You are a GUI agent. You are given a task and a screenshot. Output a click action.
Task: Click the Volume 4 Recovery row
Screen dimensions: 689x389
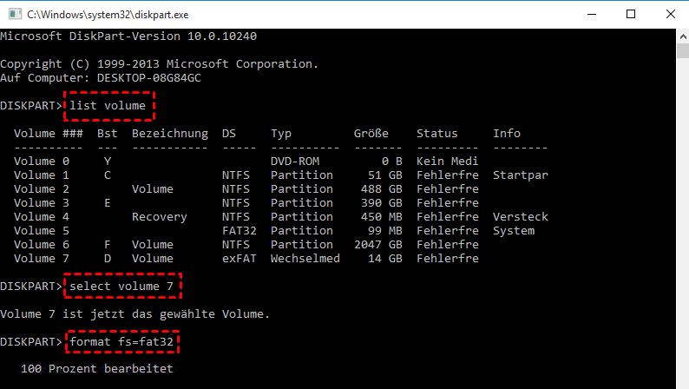click(260, 217)
